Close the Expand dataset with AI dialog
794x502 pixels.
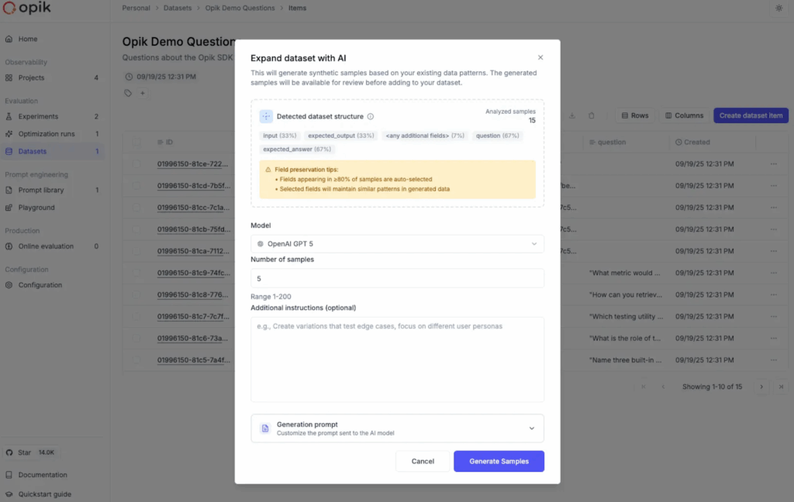(540, 57)
